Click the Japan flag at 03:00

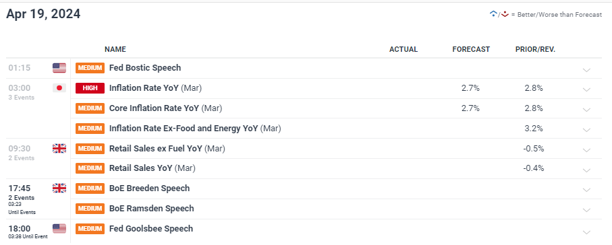[x=59, y=88]
